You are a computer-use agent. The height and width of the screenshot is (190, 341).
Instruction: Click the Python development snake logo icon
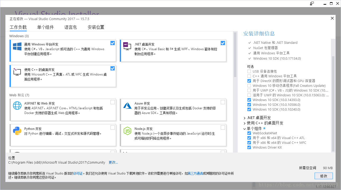pyautogui.click(x=17, y=131)
